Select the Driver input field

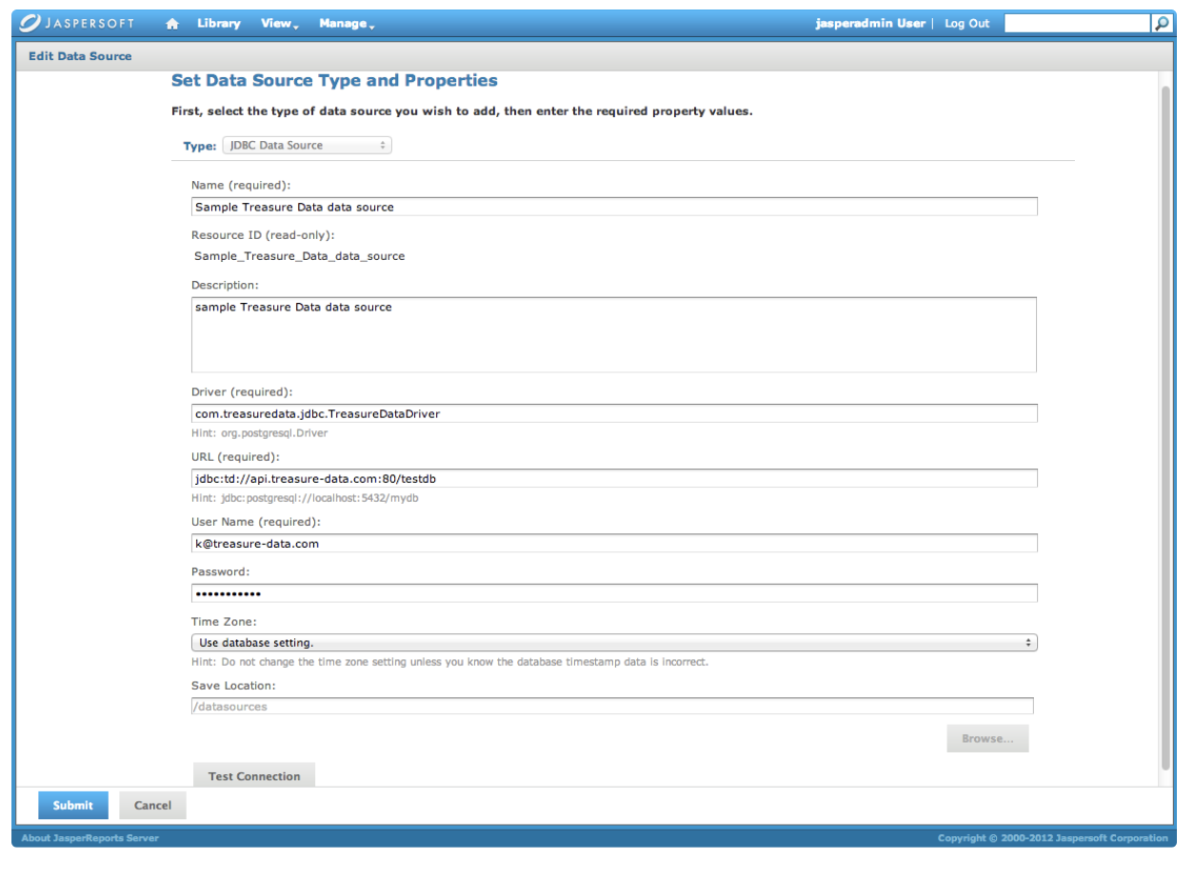click(613, 413)
